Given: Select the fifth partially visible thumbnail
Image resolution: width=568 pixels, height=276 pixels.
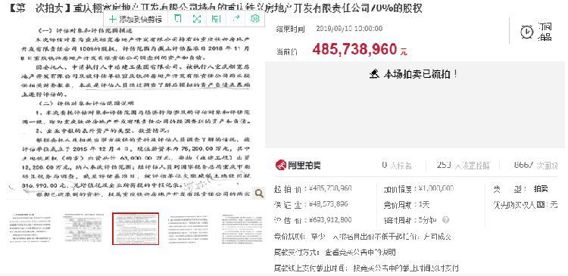Looking at the screenshot, I should tap(242, 228).
